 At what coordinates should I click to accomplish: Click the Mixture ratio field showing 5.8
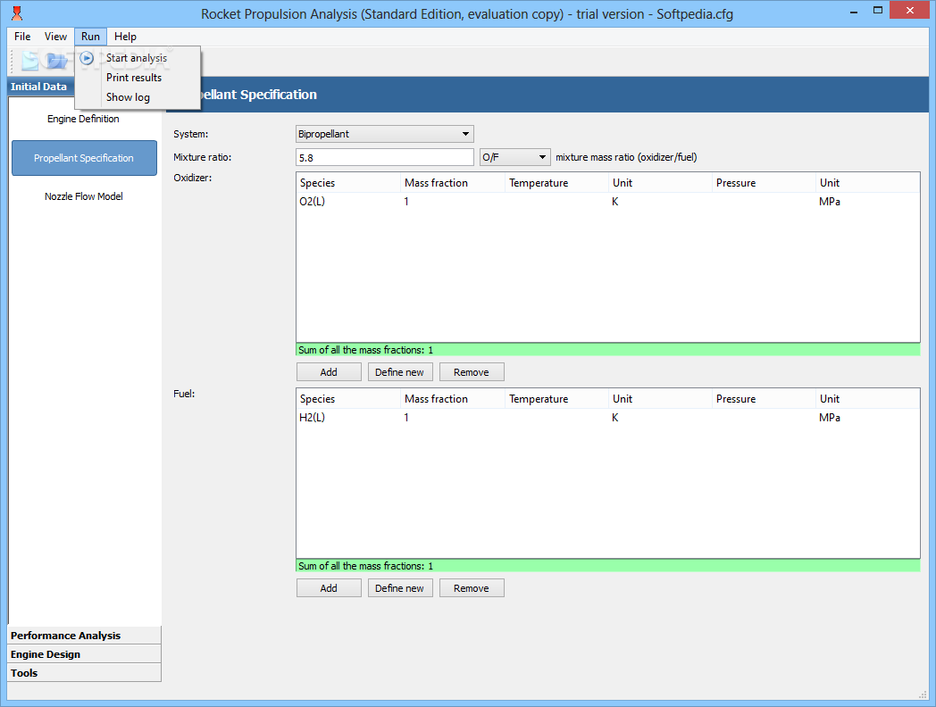tap(384, 157)
